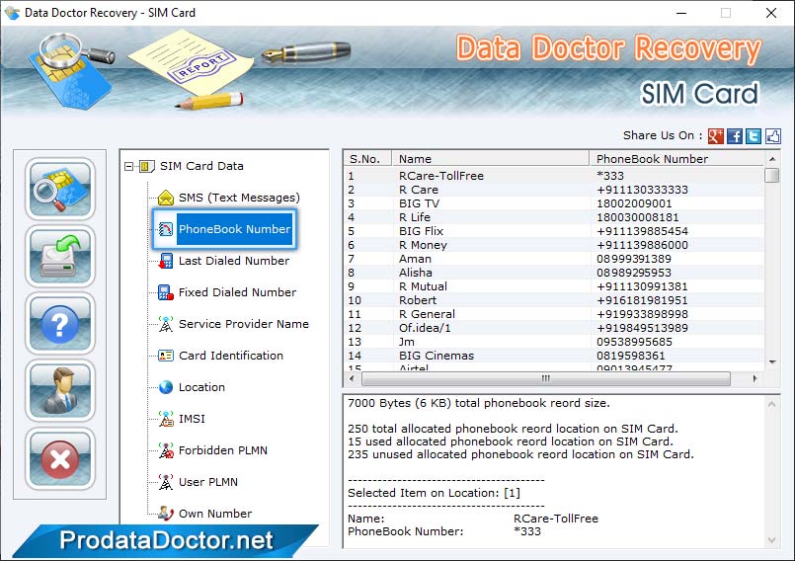Click the SIM Card Data root icon
Screen dimensions: 795x561
(146, 166)
